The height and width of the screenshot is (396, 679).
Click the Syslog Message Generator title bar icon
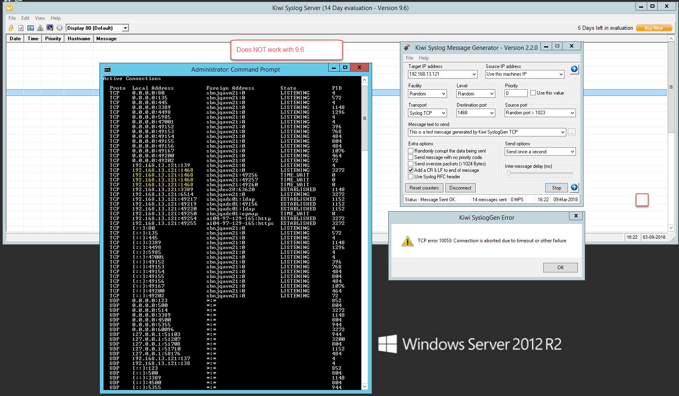point(407,47)
